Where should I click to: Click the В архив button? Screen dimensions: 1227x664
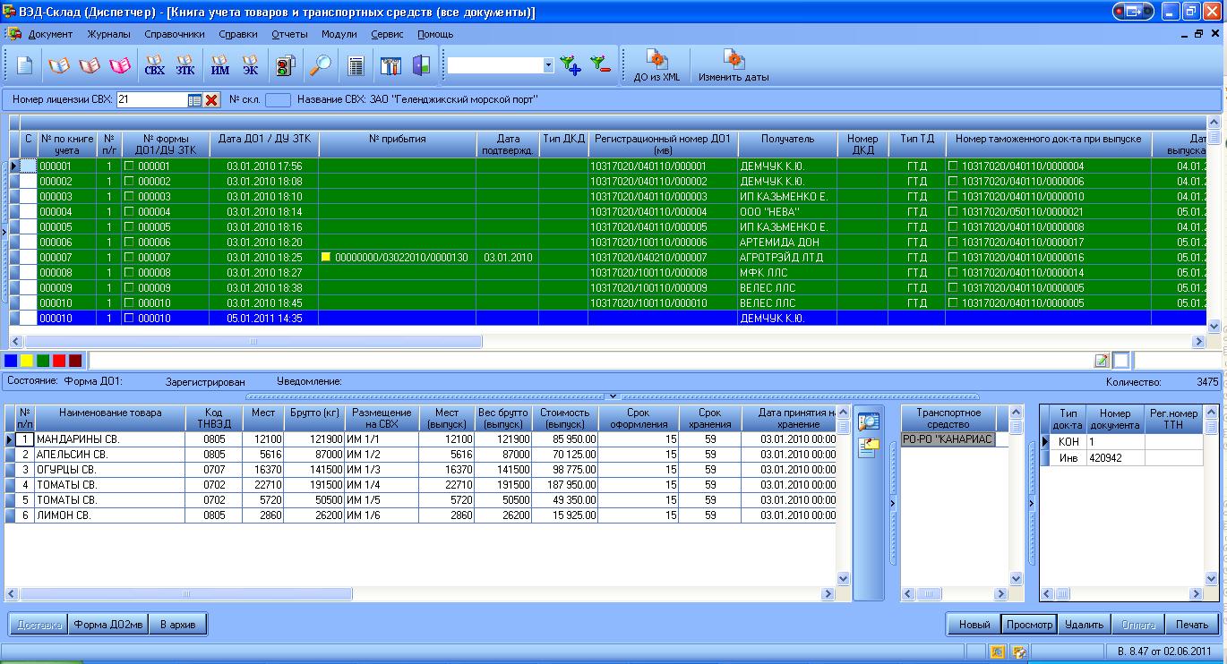tap(177, 624)
